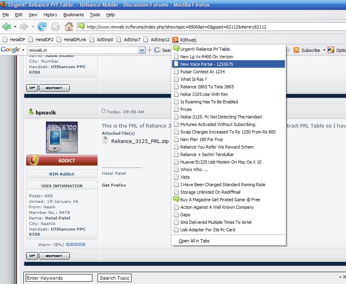
Task: Expand the Back button history dropdown arrow
Action: point(15,27)
